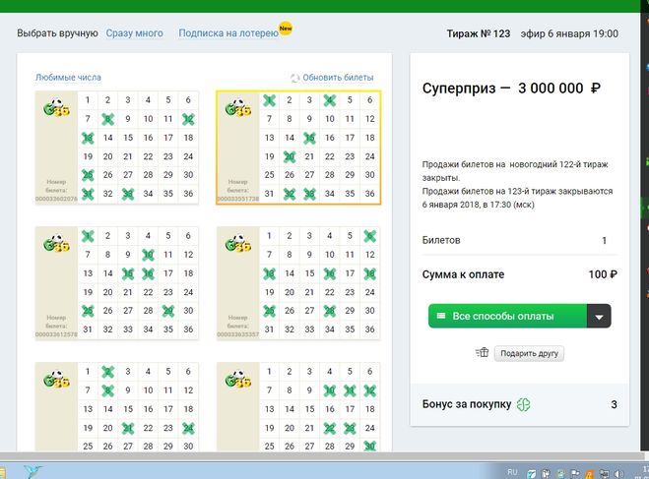Click the RU language indicator in system tray
The image size is (649, 479).
tap(511, 471)
